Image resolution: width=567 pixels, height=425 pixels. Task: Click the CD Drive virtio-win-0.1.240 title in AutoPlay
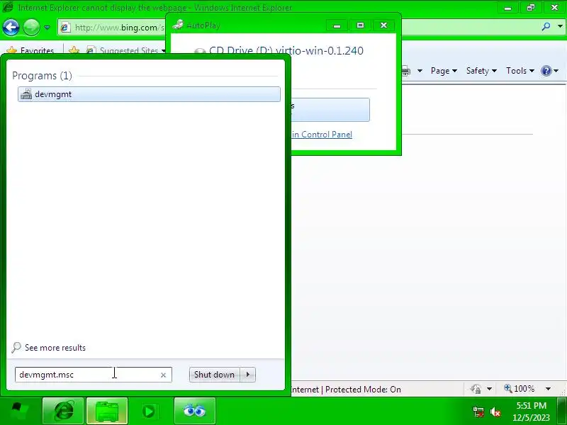point(286,50)
